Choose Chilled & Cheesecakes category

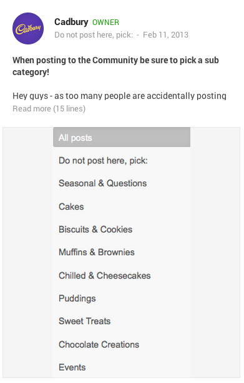tap(122, 275)
